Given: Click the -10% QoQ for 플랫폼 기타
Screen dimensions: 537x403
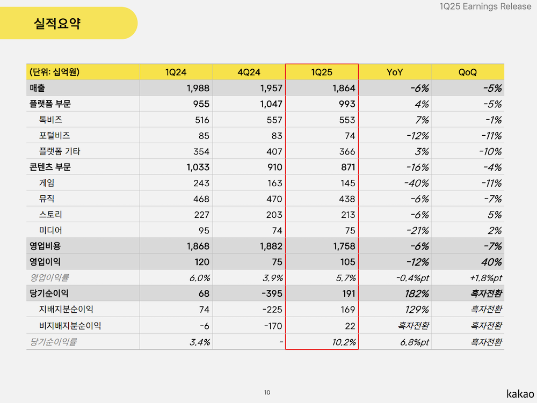Looking at the screenshot, I should click(490, 151).
